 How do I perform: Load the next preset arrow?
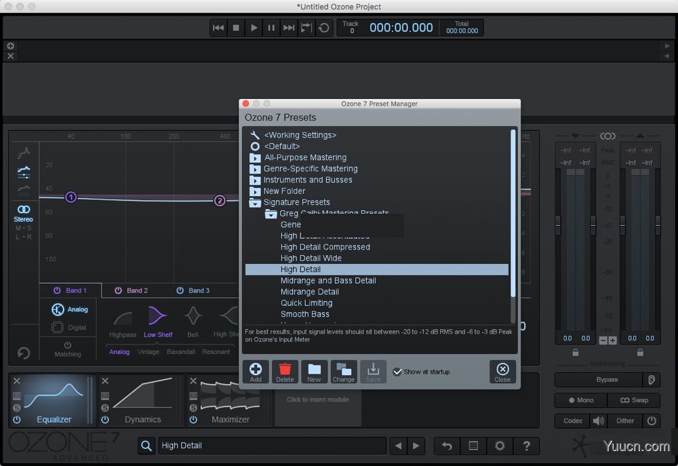click(416, 446)
